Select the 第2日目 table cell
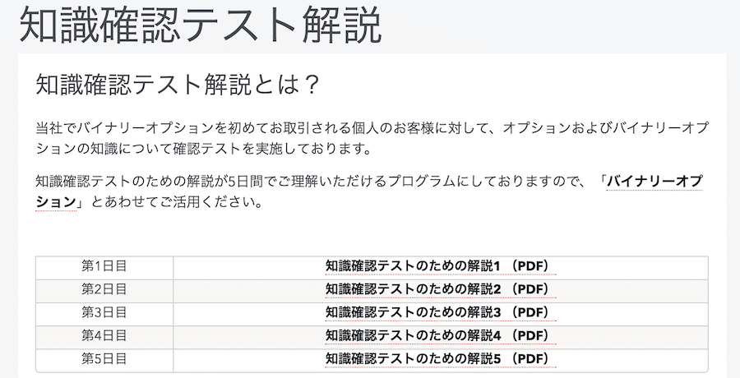Viewport: 740px width, 378px height. pyautogui.click(x=104, y=289)
